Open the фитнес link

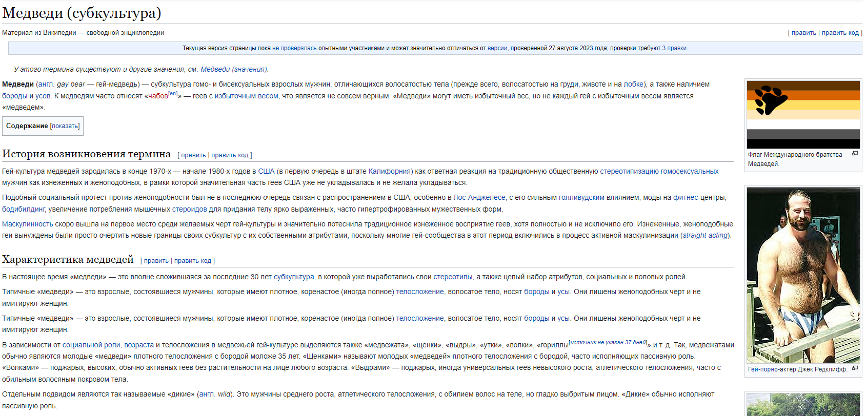point(686,197)
